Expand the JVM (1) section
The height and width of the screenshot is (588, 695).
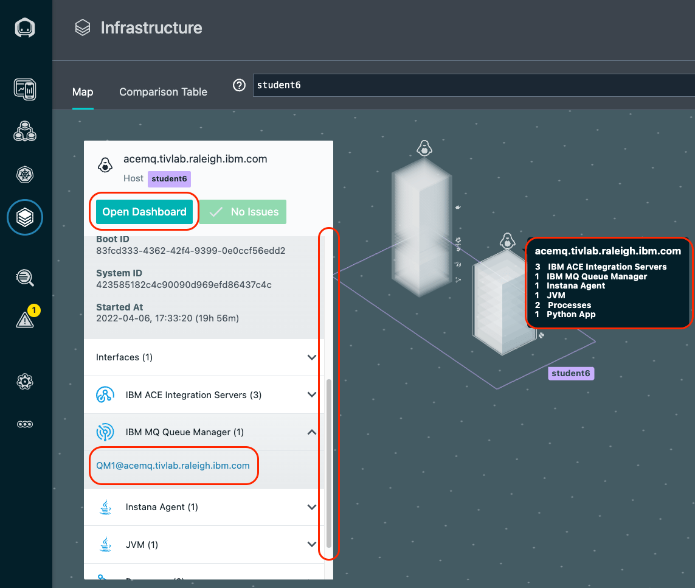[204, 545]
